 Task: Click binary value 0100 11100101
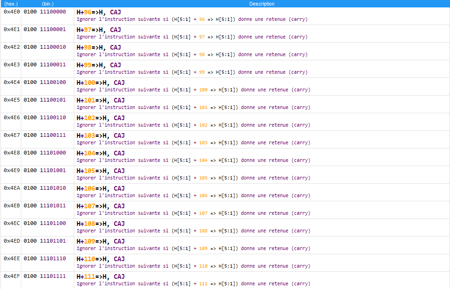point(45,100)
